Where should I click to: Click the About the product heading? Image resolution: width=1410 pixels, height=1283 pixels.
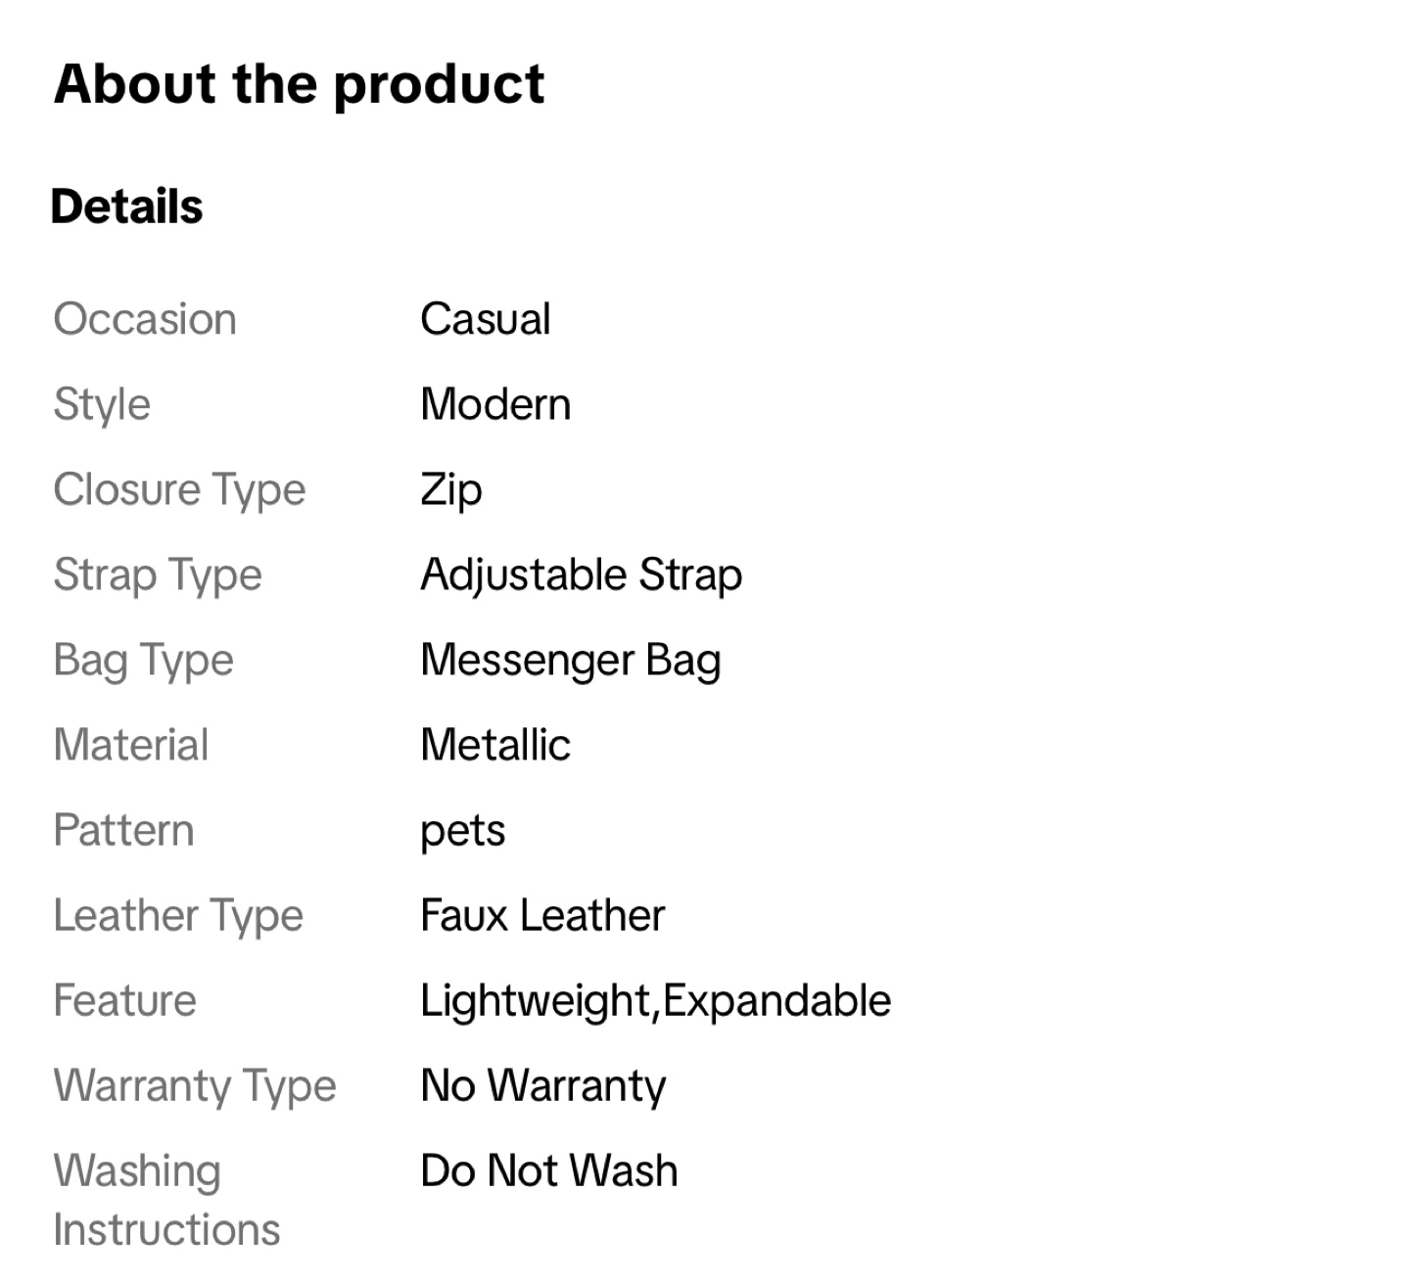coord(299,84)
